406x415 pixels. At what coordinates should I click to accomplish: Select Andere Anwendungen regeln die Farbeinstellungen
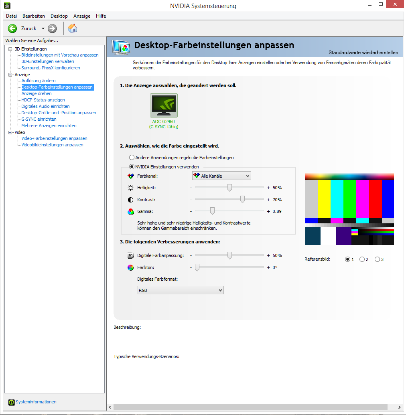click(132, 158)
